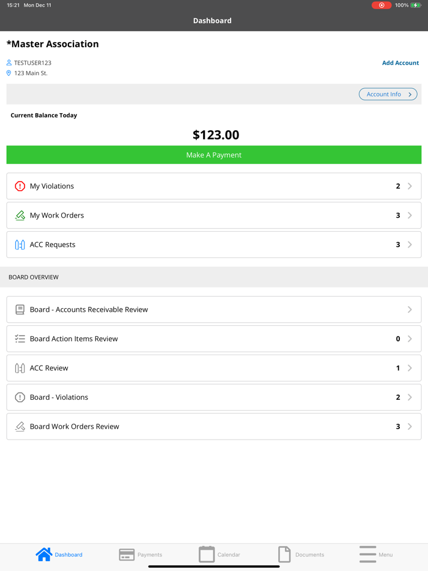
Task: Click the Add Account link
Action: click(x=400, y=63)
